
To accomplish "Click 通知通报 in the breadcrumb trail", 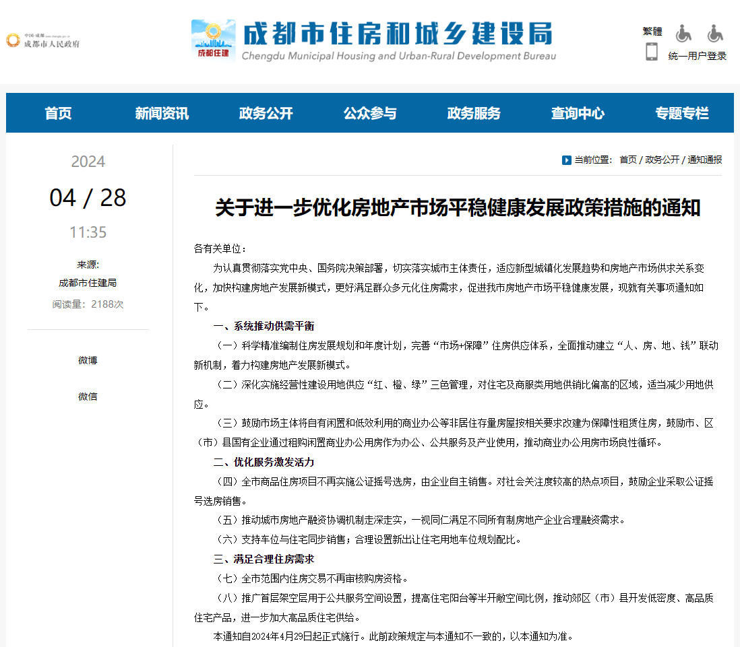I will (x=704, y=160).
